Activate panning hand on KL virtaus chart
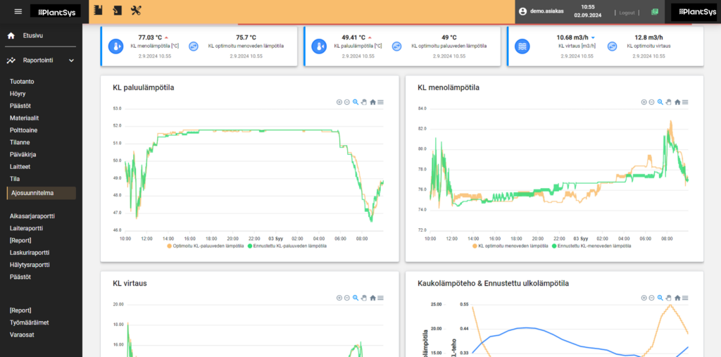 [x=364, y=298]
